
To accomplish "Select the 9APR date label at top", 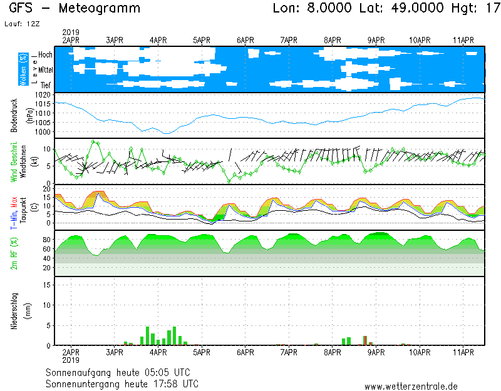I will 376,40.
